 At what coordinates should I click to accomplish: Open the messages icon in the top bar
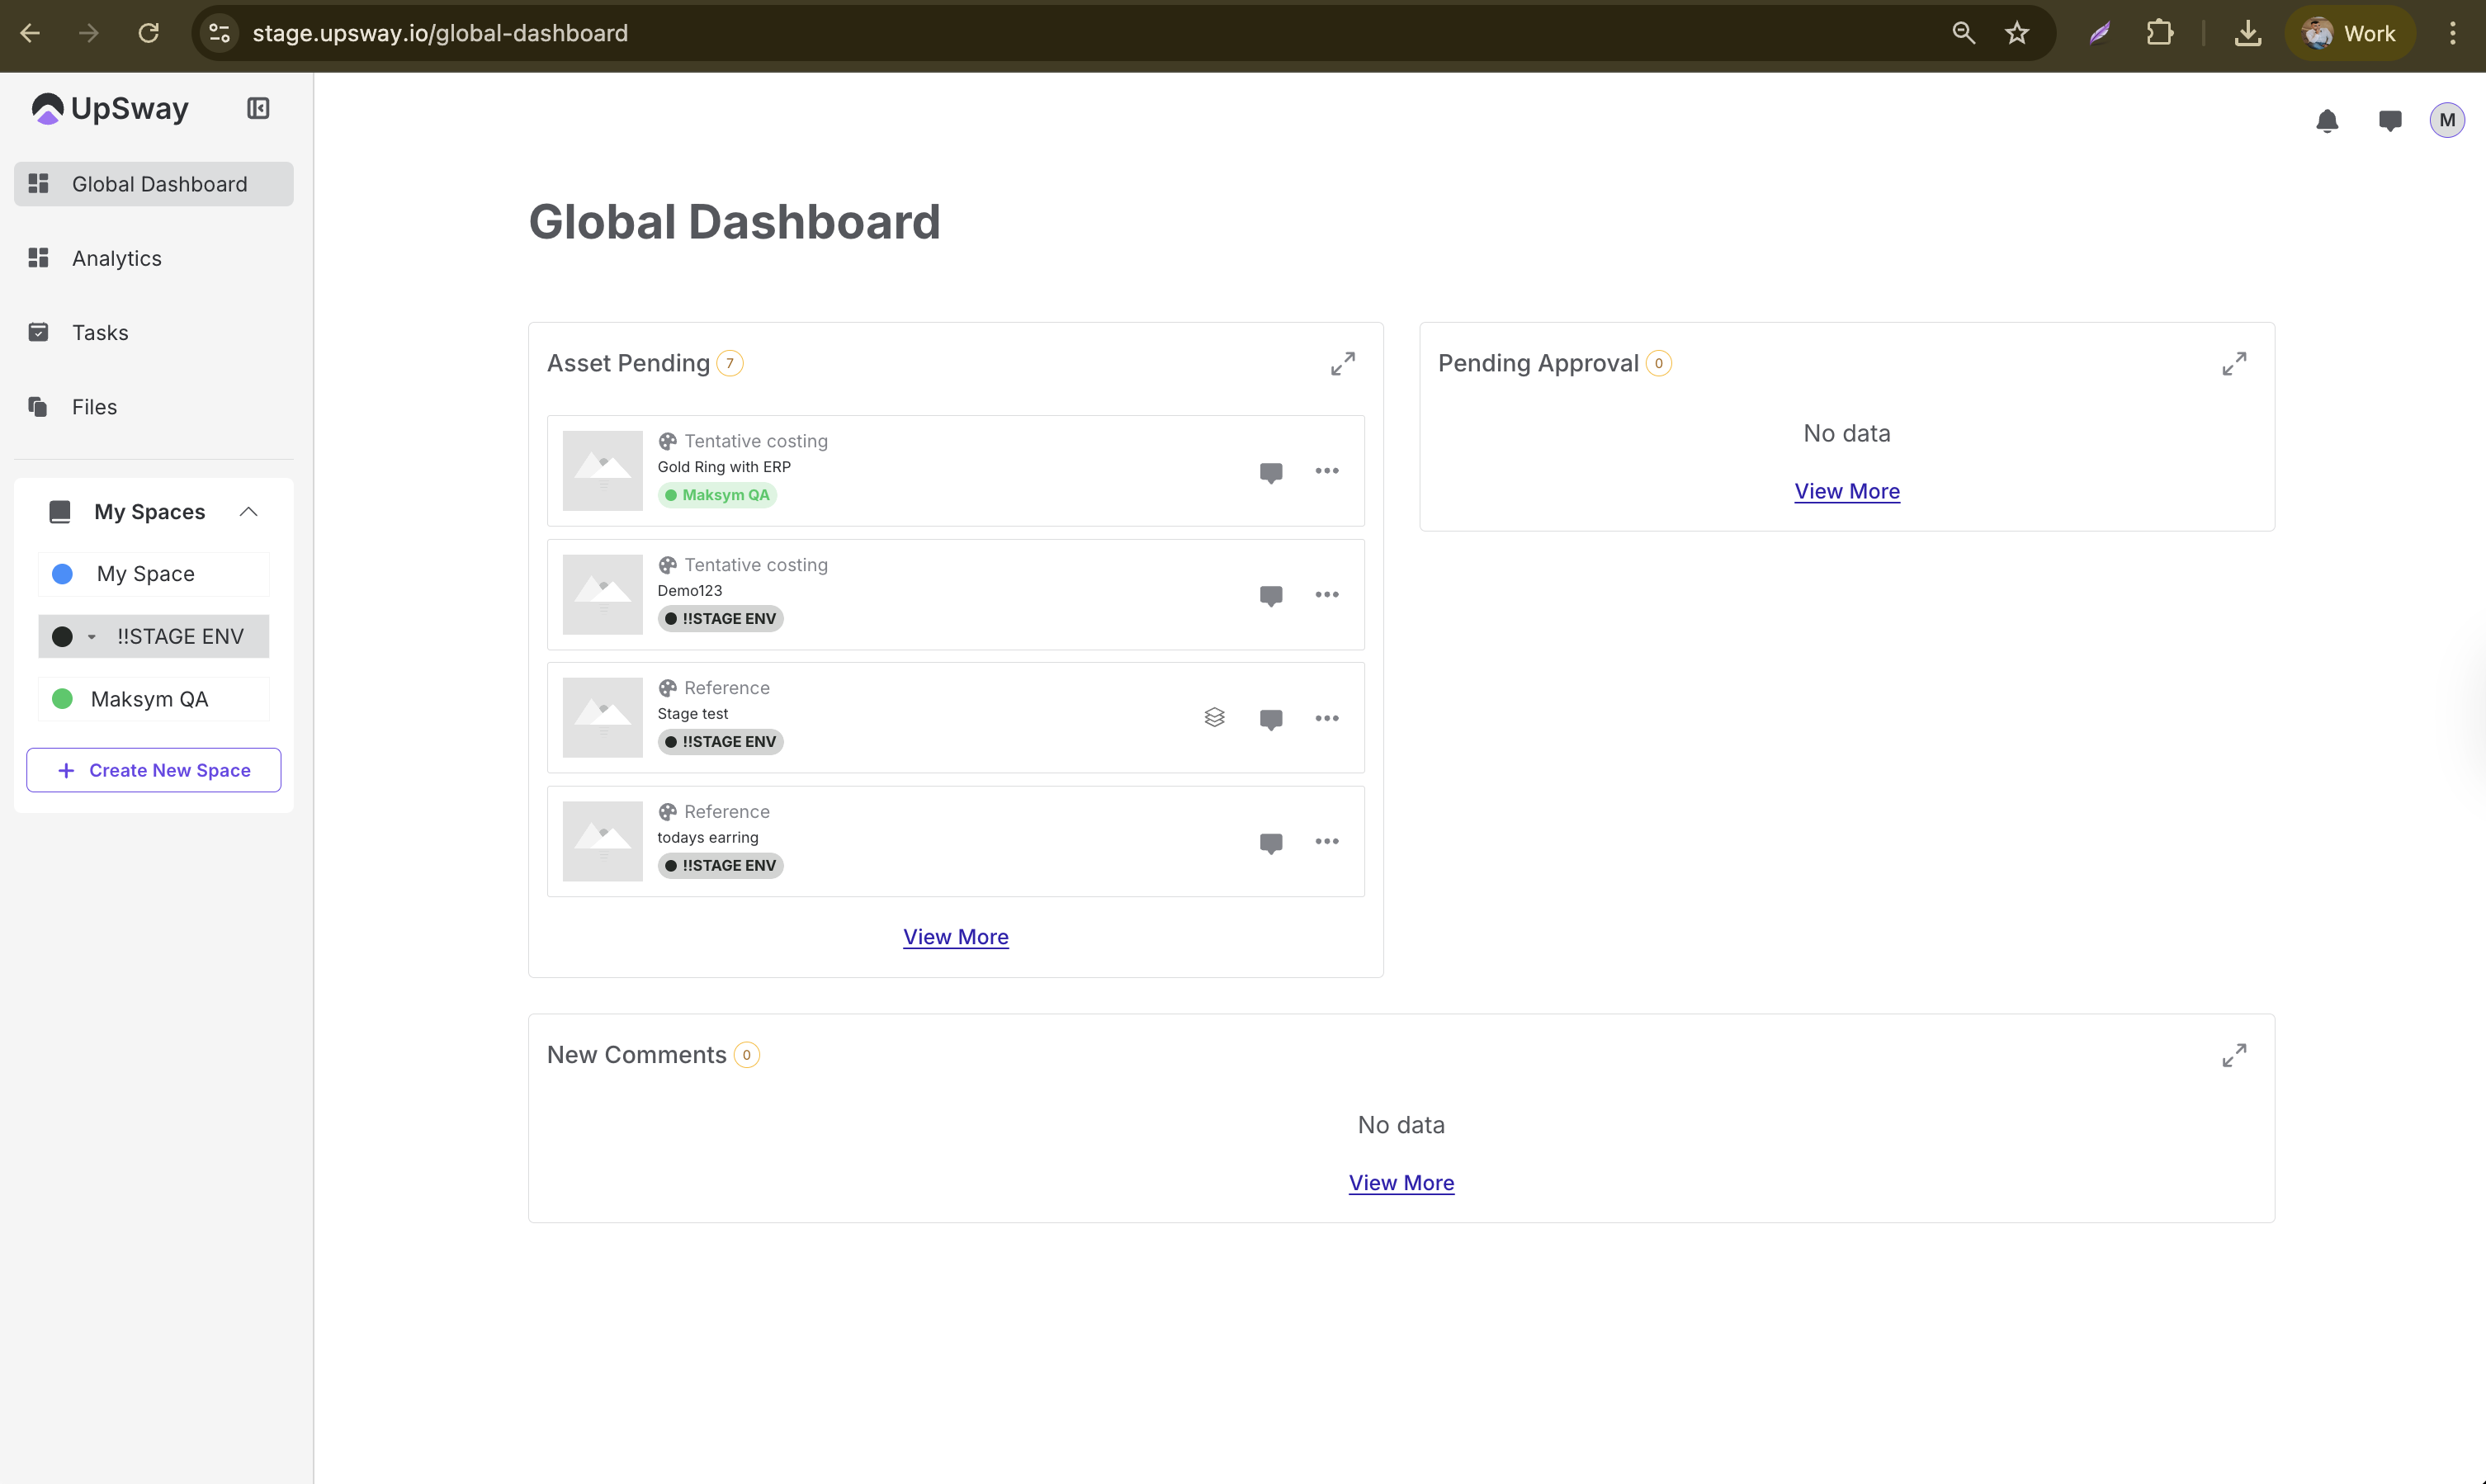pos(2390,121)
